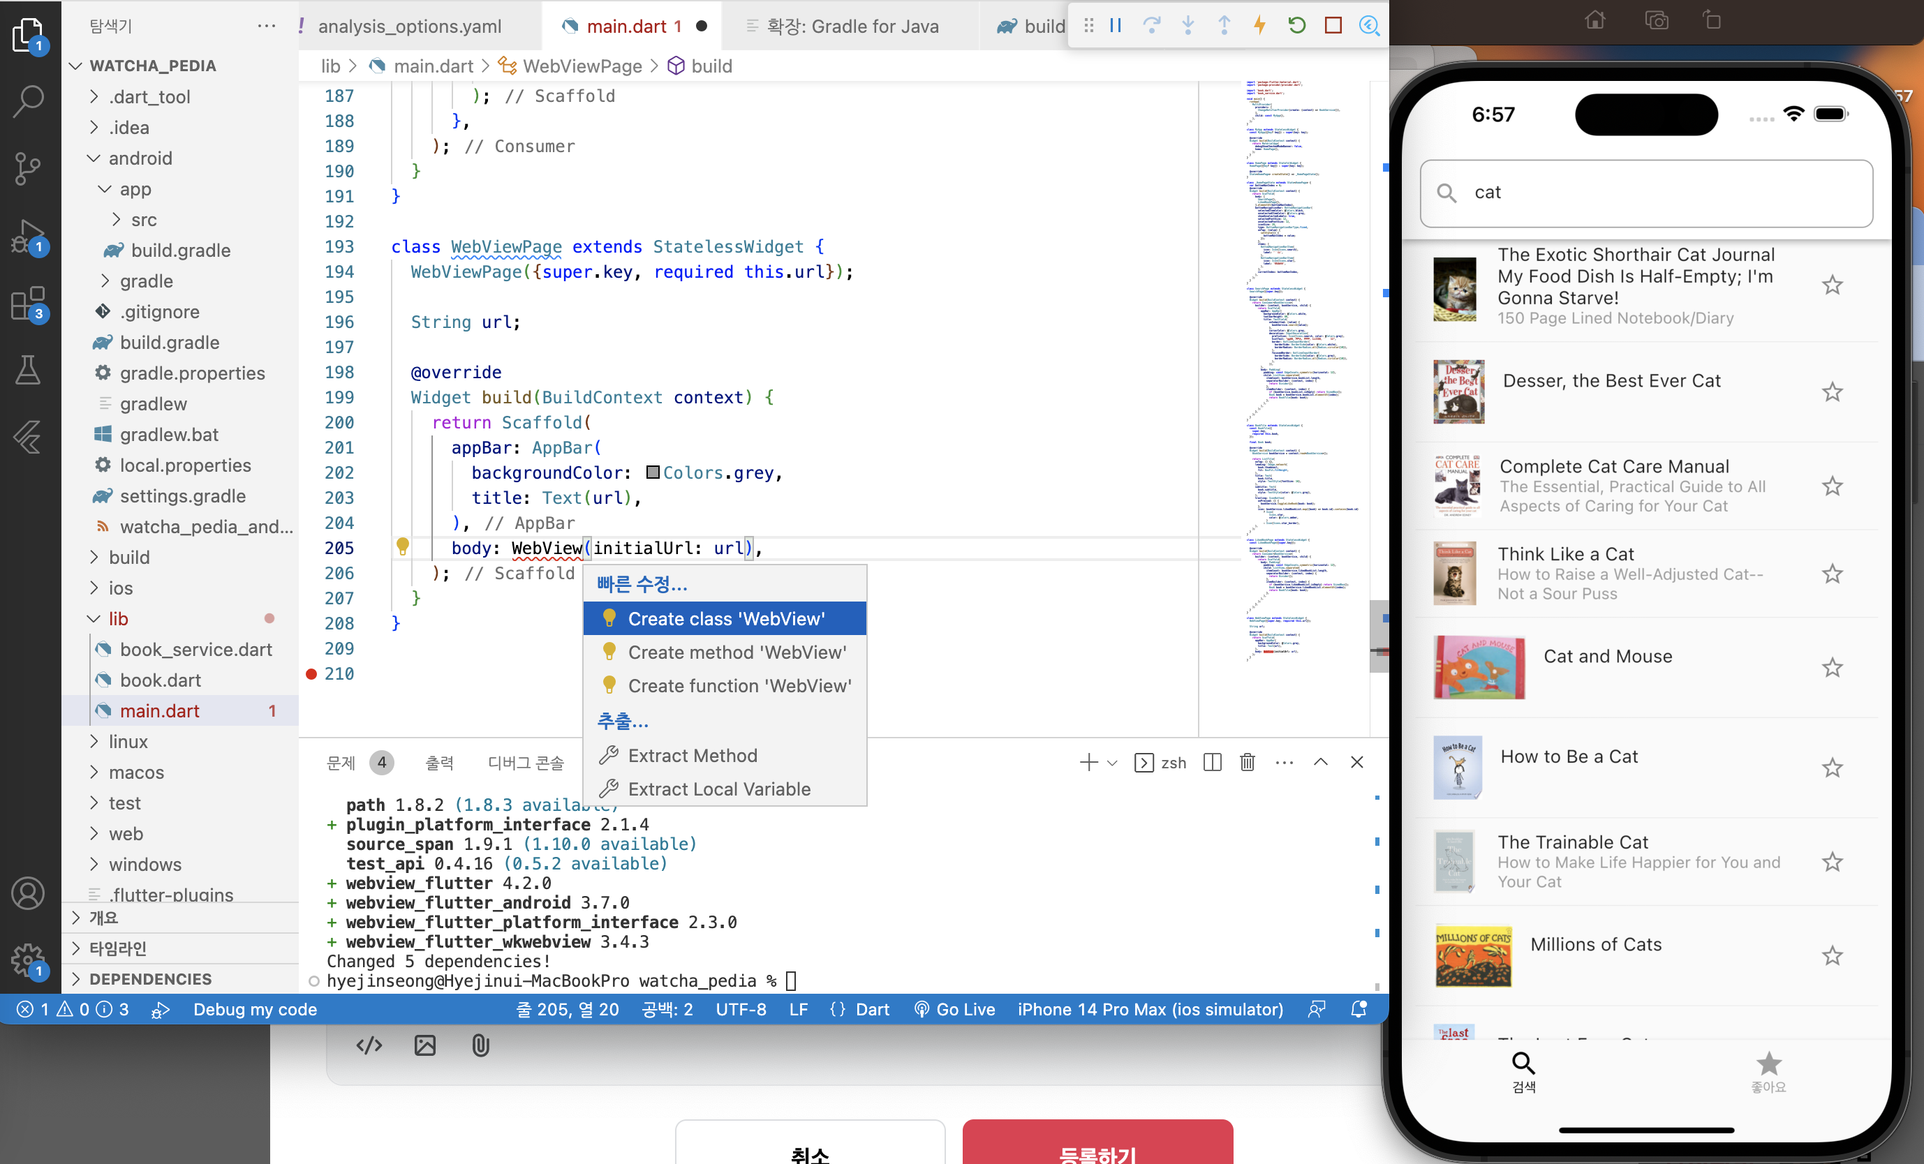
Task: Open the Search view in activity bar
Action: 29,100
